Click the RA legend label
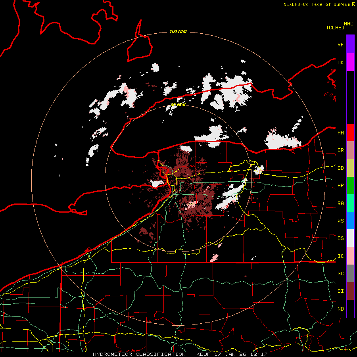This screenshot has width=357, height=357. [340, 203]
